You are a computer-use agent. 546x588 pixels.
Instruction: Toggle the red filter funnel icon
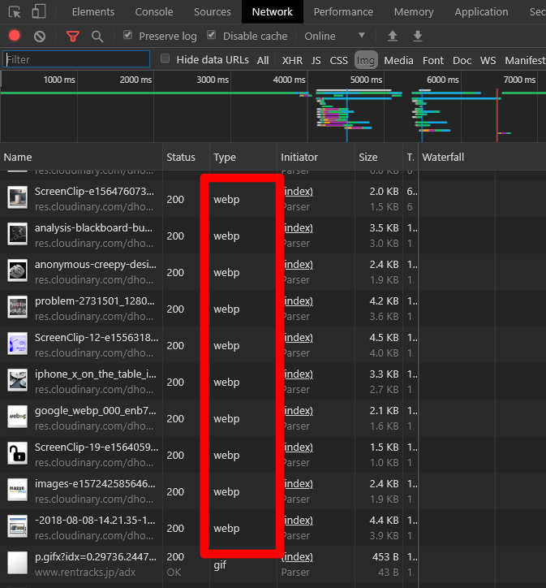73,37
